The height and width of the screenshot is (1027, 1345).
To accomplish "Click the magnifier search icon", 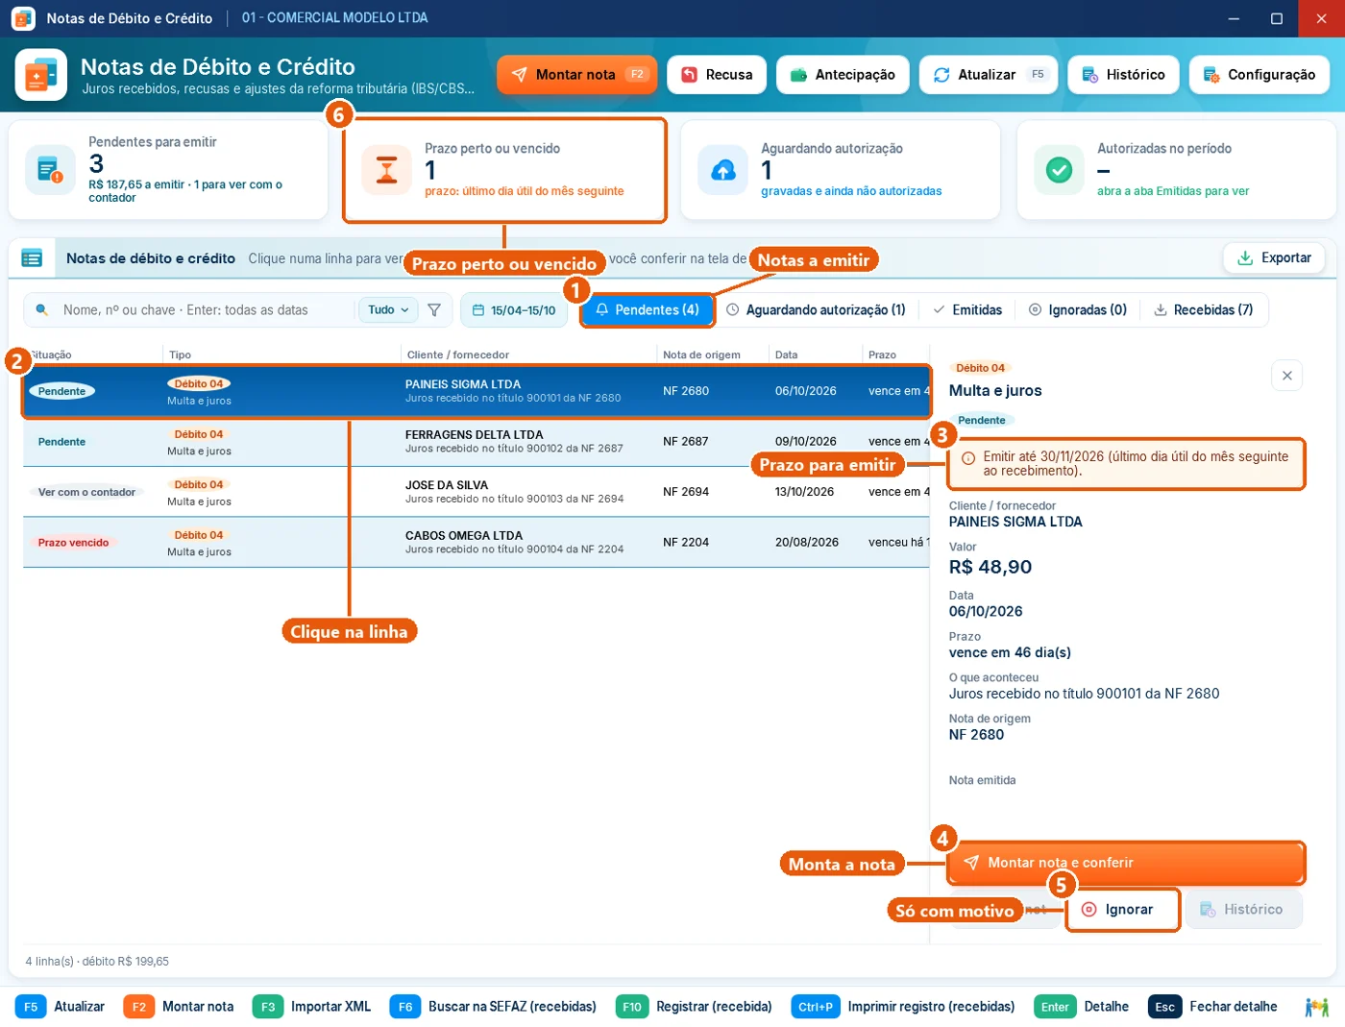I will [x=42, y=310].
